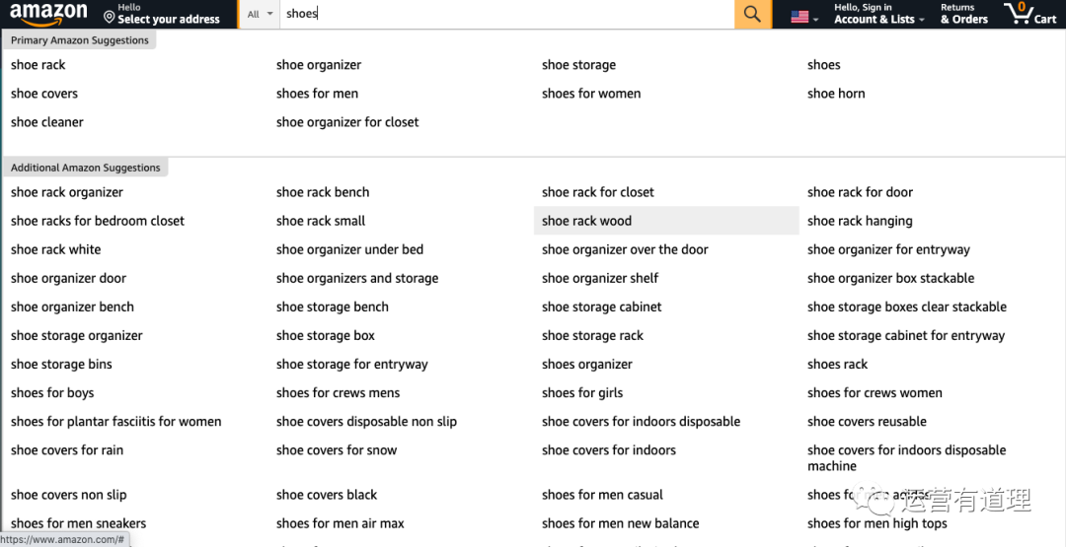
Task: Click 'shoes for women' suggestion
Action: tap(591, 94)
